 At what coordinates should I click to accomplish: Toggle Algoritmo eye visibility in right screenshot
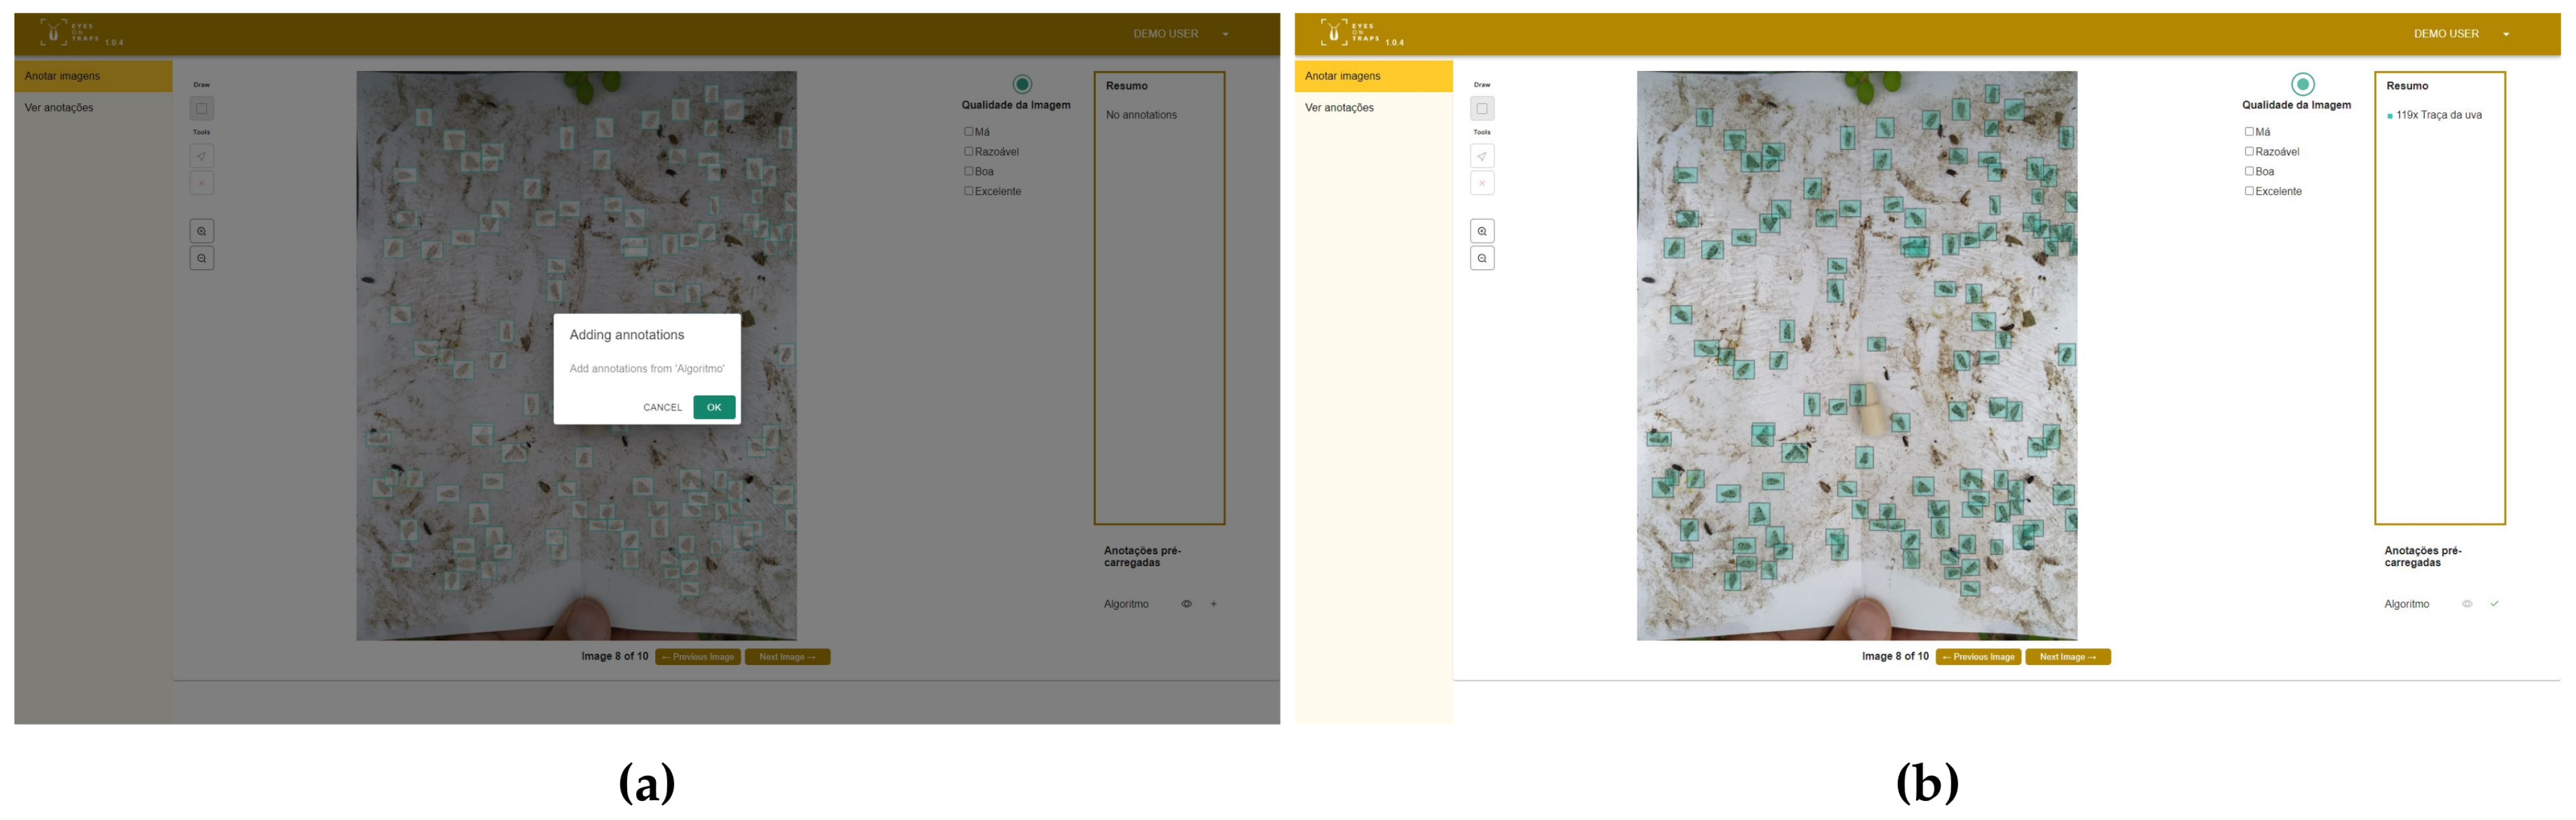click(x=2466, y=603)
